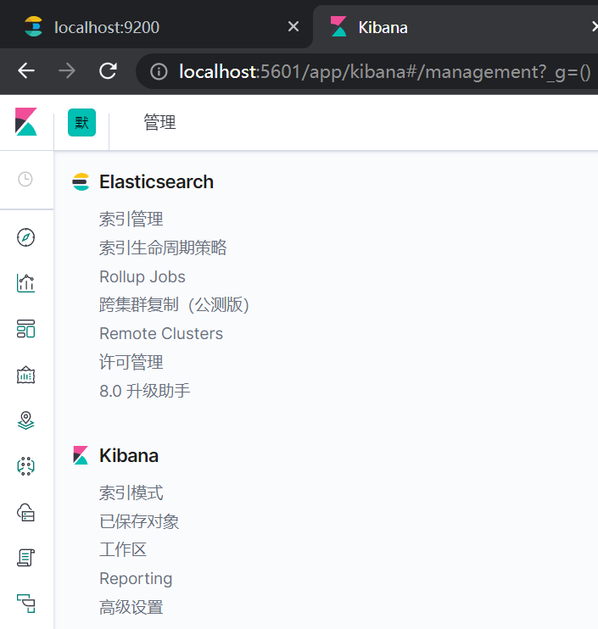The height and width of the screenshot is (629, 598).
Task: Open 索引模式 link under Kibana
Action: 131,493
